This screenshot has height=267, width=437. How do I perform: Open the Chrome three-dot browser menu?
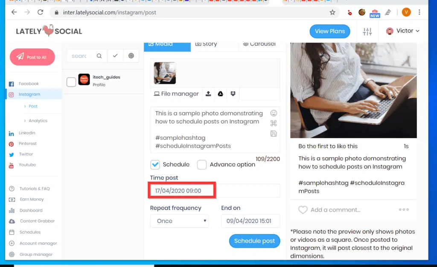tap(420, 12)
